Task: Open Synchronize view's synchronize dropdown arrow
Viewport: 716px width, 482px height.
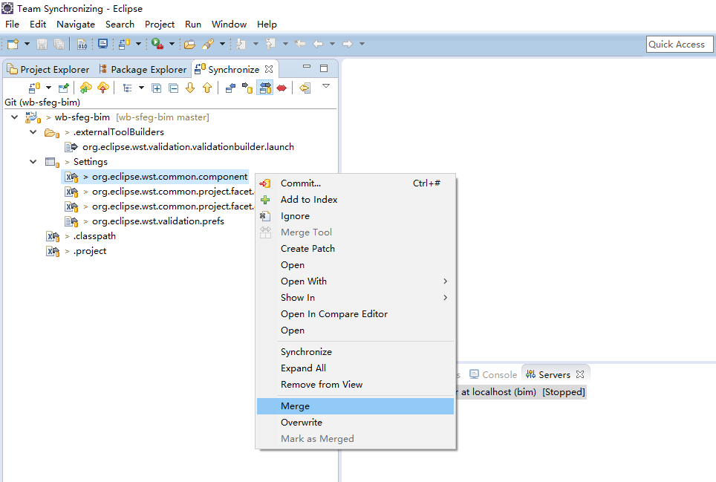Action: pos(48,88)
